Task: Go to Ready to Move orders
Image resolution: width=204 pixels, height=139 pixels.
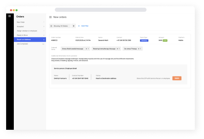Action: pos(30,35)
